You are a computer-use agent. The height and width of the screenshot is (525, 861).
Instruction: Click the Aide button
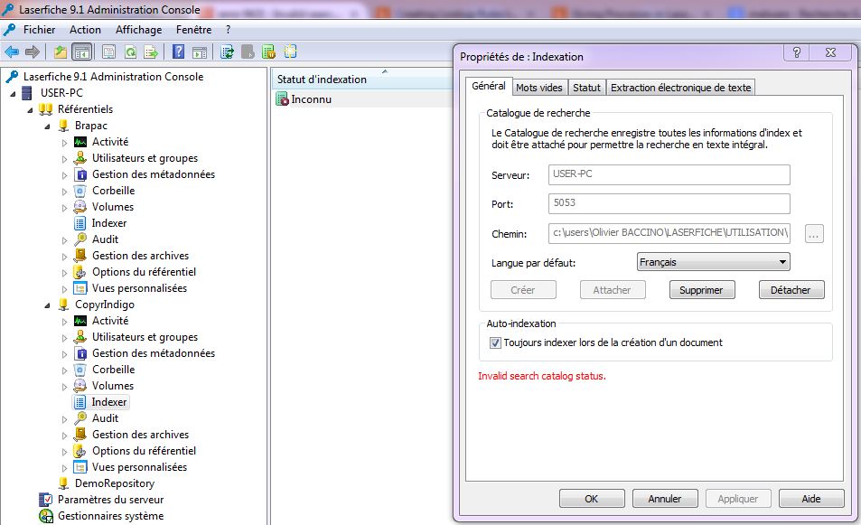point(811,499)
